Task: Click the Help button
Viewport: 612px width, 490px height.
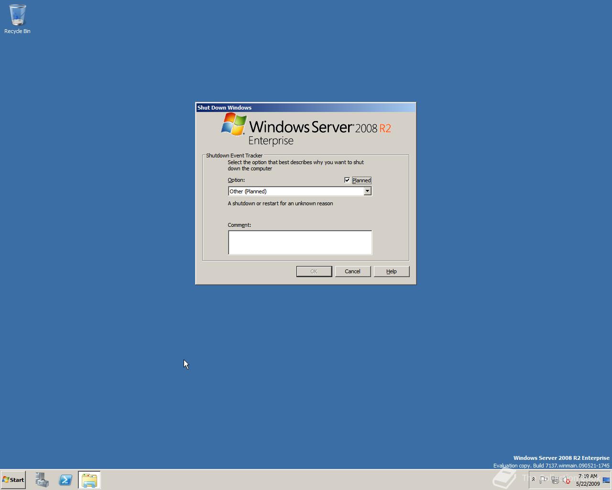Action: coord(392,271)
